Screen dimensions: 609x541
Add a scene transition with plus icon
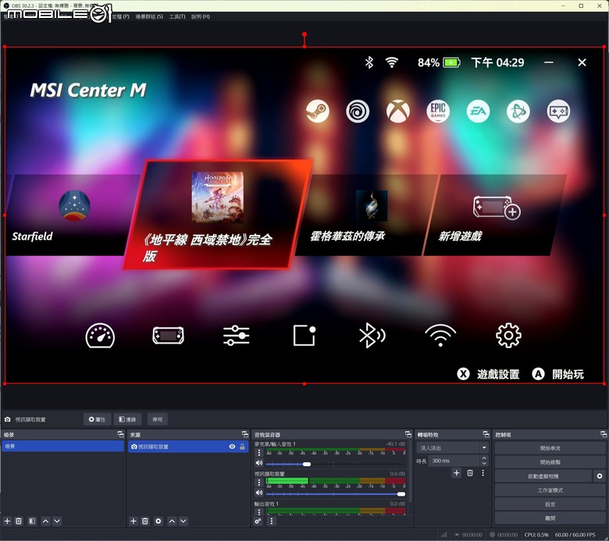[457, 473]
